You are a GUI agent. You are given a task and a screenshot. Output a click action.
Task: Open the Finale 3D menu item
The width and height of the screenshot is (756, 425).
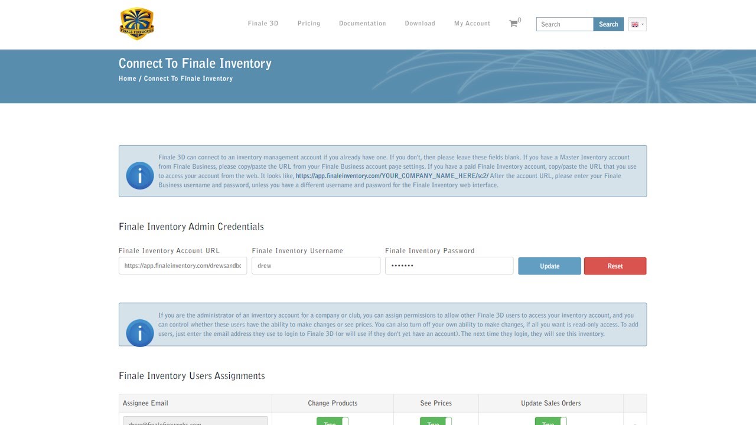click(263, 24)
